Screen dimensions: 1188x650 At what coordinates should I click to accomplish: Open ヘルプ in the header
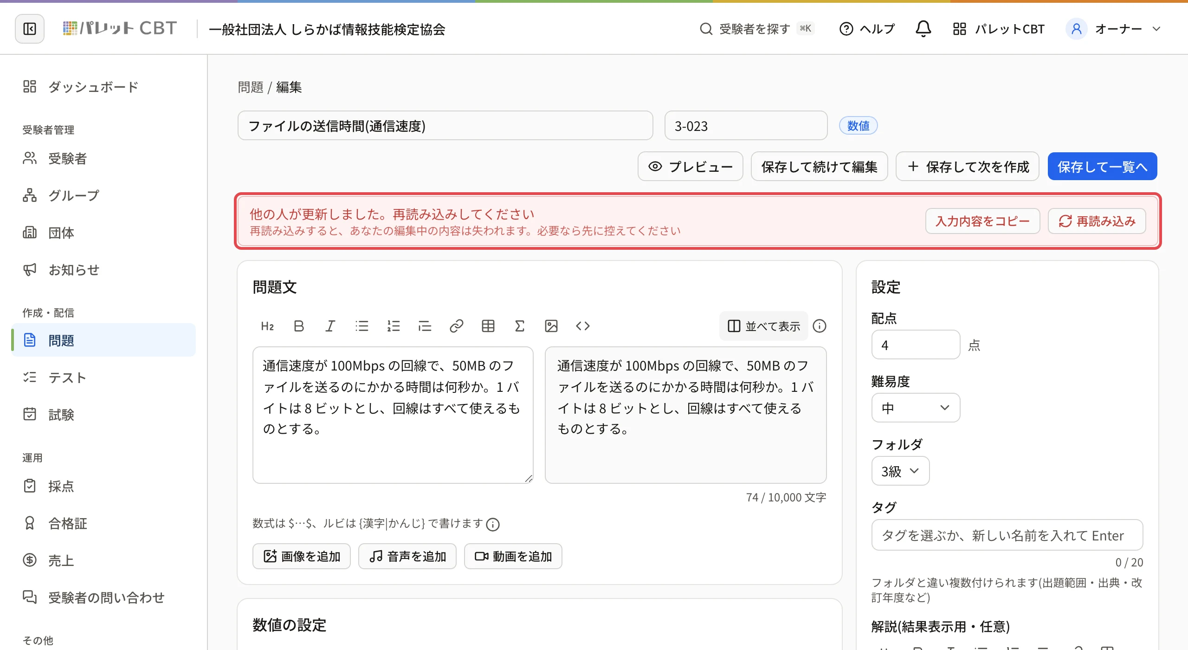coord(867,29)
